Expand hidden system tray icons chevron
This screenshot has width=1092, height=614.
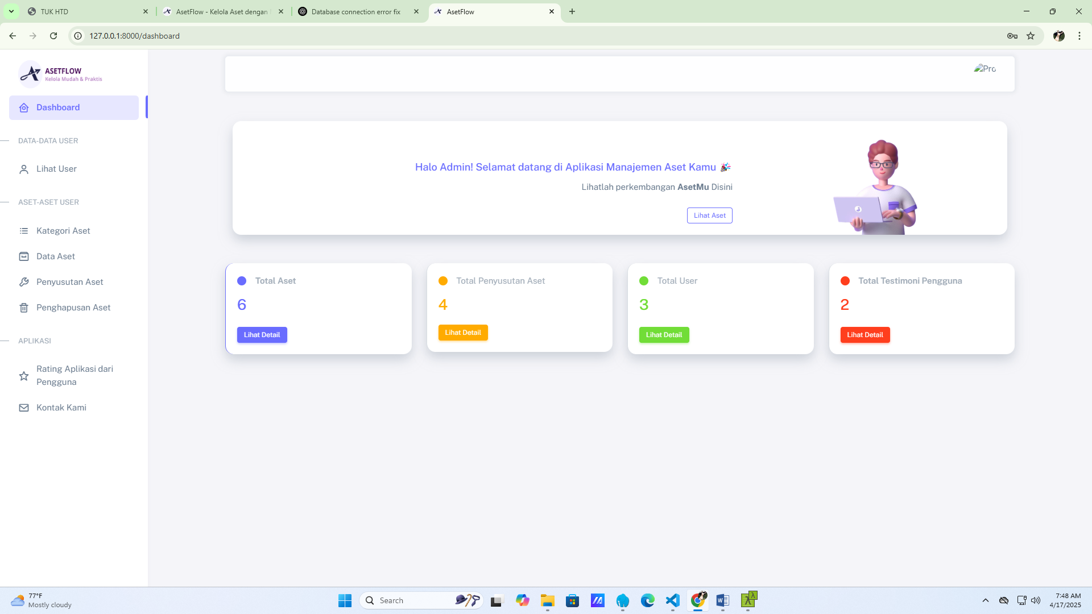(x=986, y=600)
